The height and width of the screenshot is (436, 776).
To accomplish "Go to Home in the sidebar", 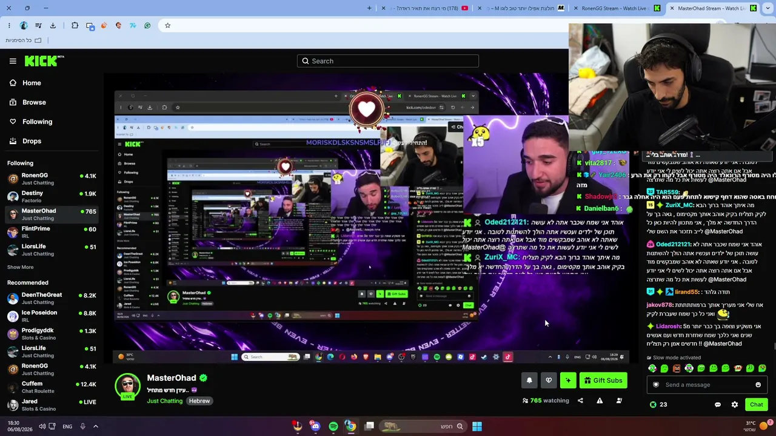I will (x=25, y=83).
